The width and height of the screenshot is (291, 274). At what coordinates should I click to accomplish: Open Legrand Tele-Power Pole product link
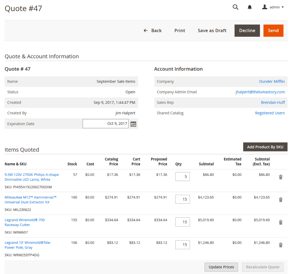(x=28, y=245)
